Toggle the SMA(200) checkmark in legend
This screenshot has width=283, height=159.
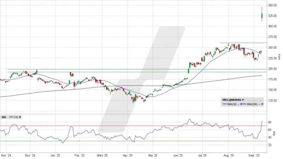(x=259, y=104)
